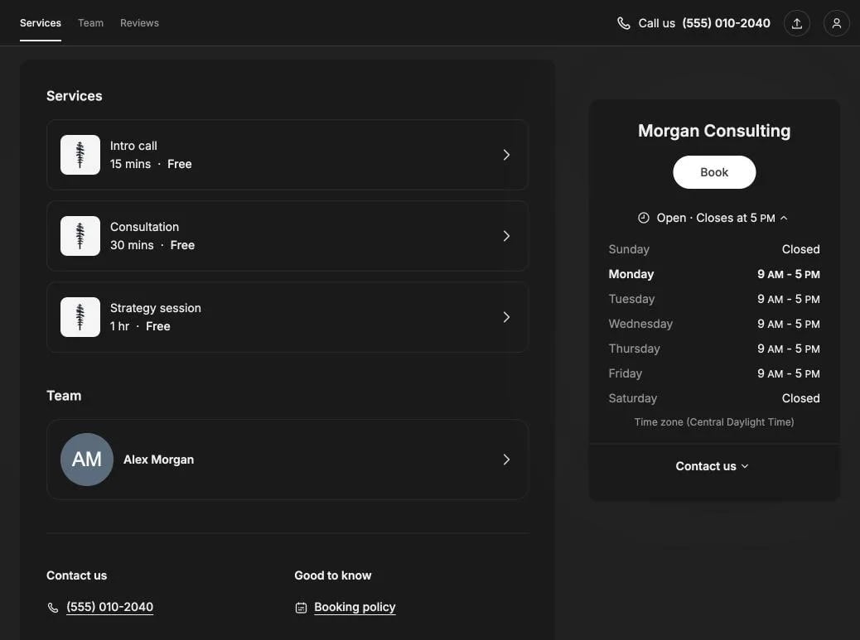This screenshot has height=640, width=860.
Task: Open Intro call via its chevron arrow
Action: pos(506,155)
